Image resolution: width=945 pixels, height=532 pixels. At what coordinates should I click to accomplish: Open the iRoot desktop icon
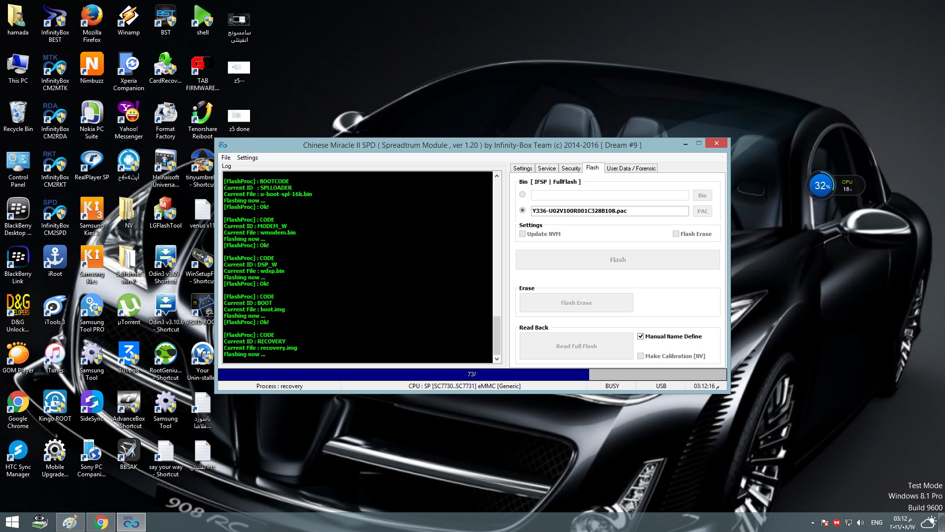[55, 261]
